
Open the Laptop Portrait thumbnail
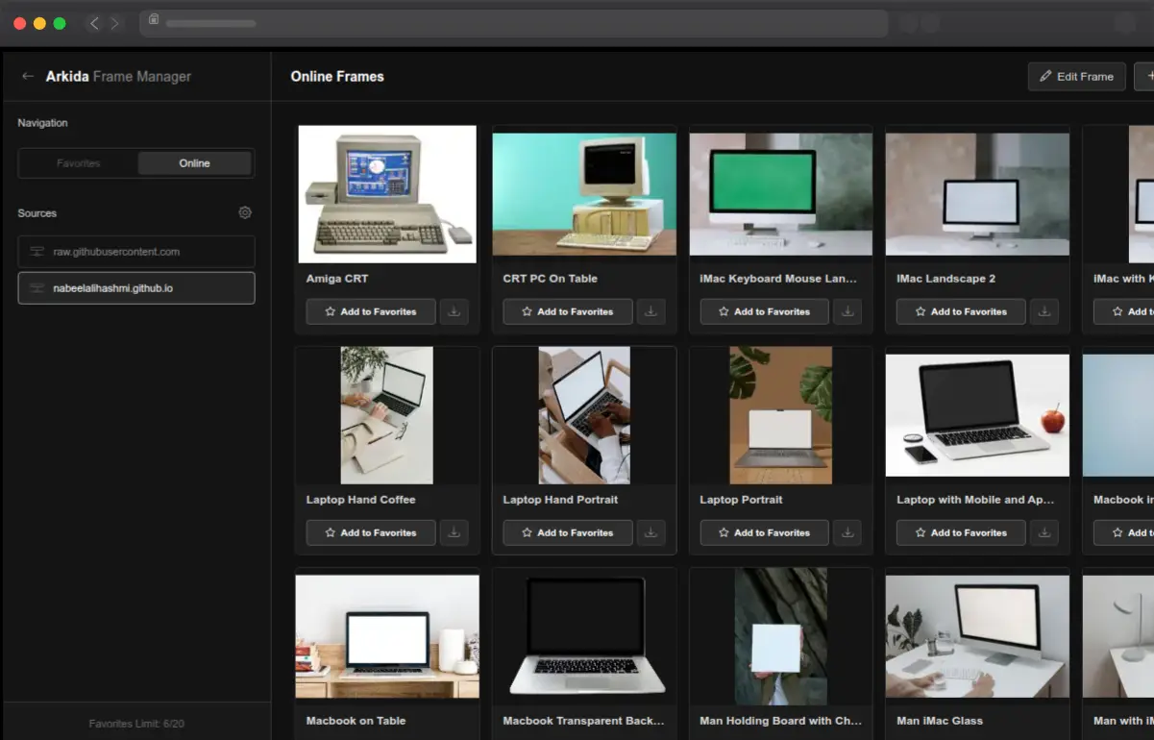pos(781,415)
